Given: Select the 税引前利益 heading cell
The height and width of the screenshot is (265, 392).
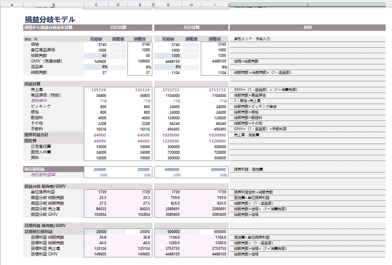Looking at the screenshot, I should click(x=53, y=169).
